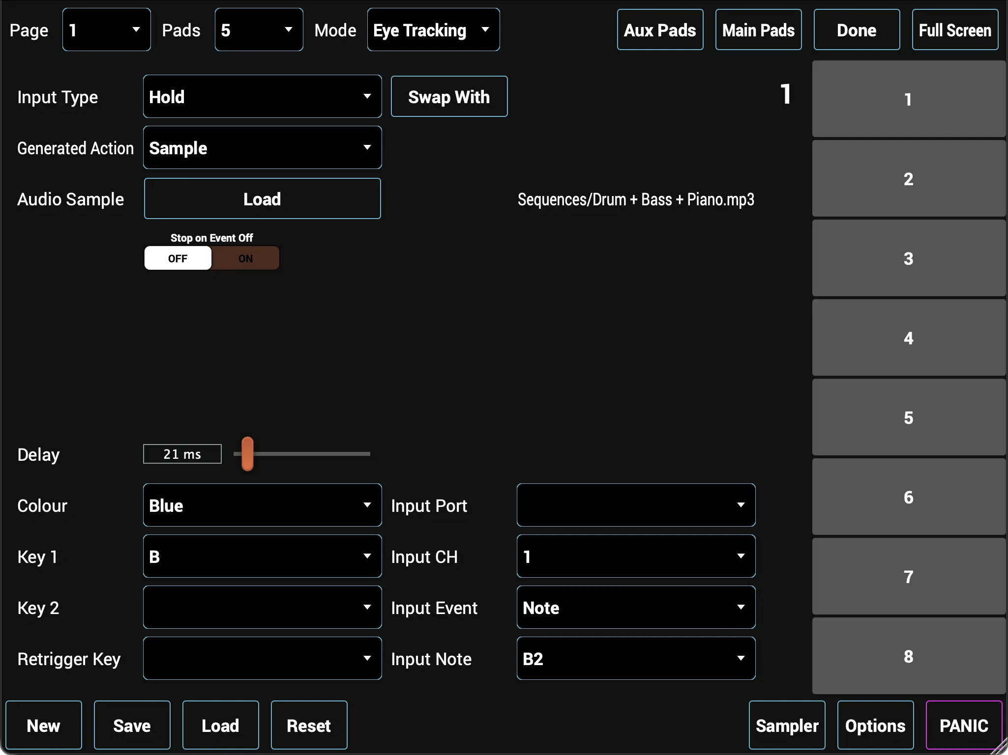Screen dimensions: 1008x755
Task: Select pad 3 in the pad list
Action: coord(908,258)
